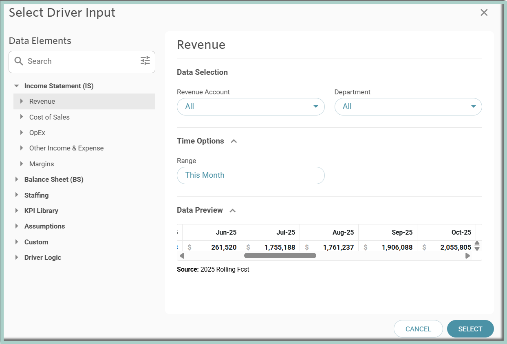This screenshot has height=344, width=507.
Task: Expand the Assumptions node arrow
Action: point(17,226)
